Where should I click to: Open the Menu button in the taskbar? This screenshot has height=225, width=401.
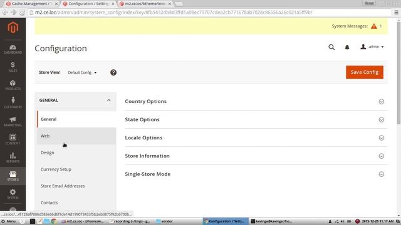8,221
